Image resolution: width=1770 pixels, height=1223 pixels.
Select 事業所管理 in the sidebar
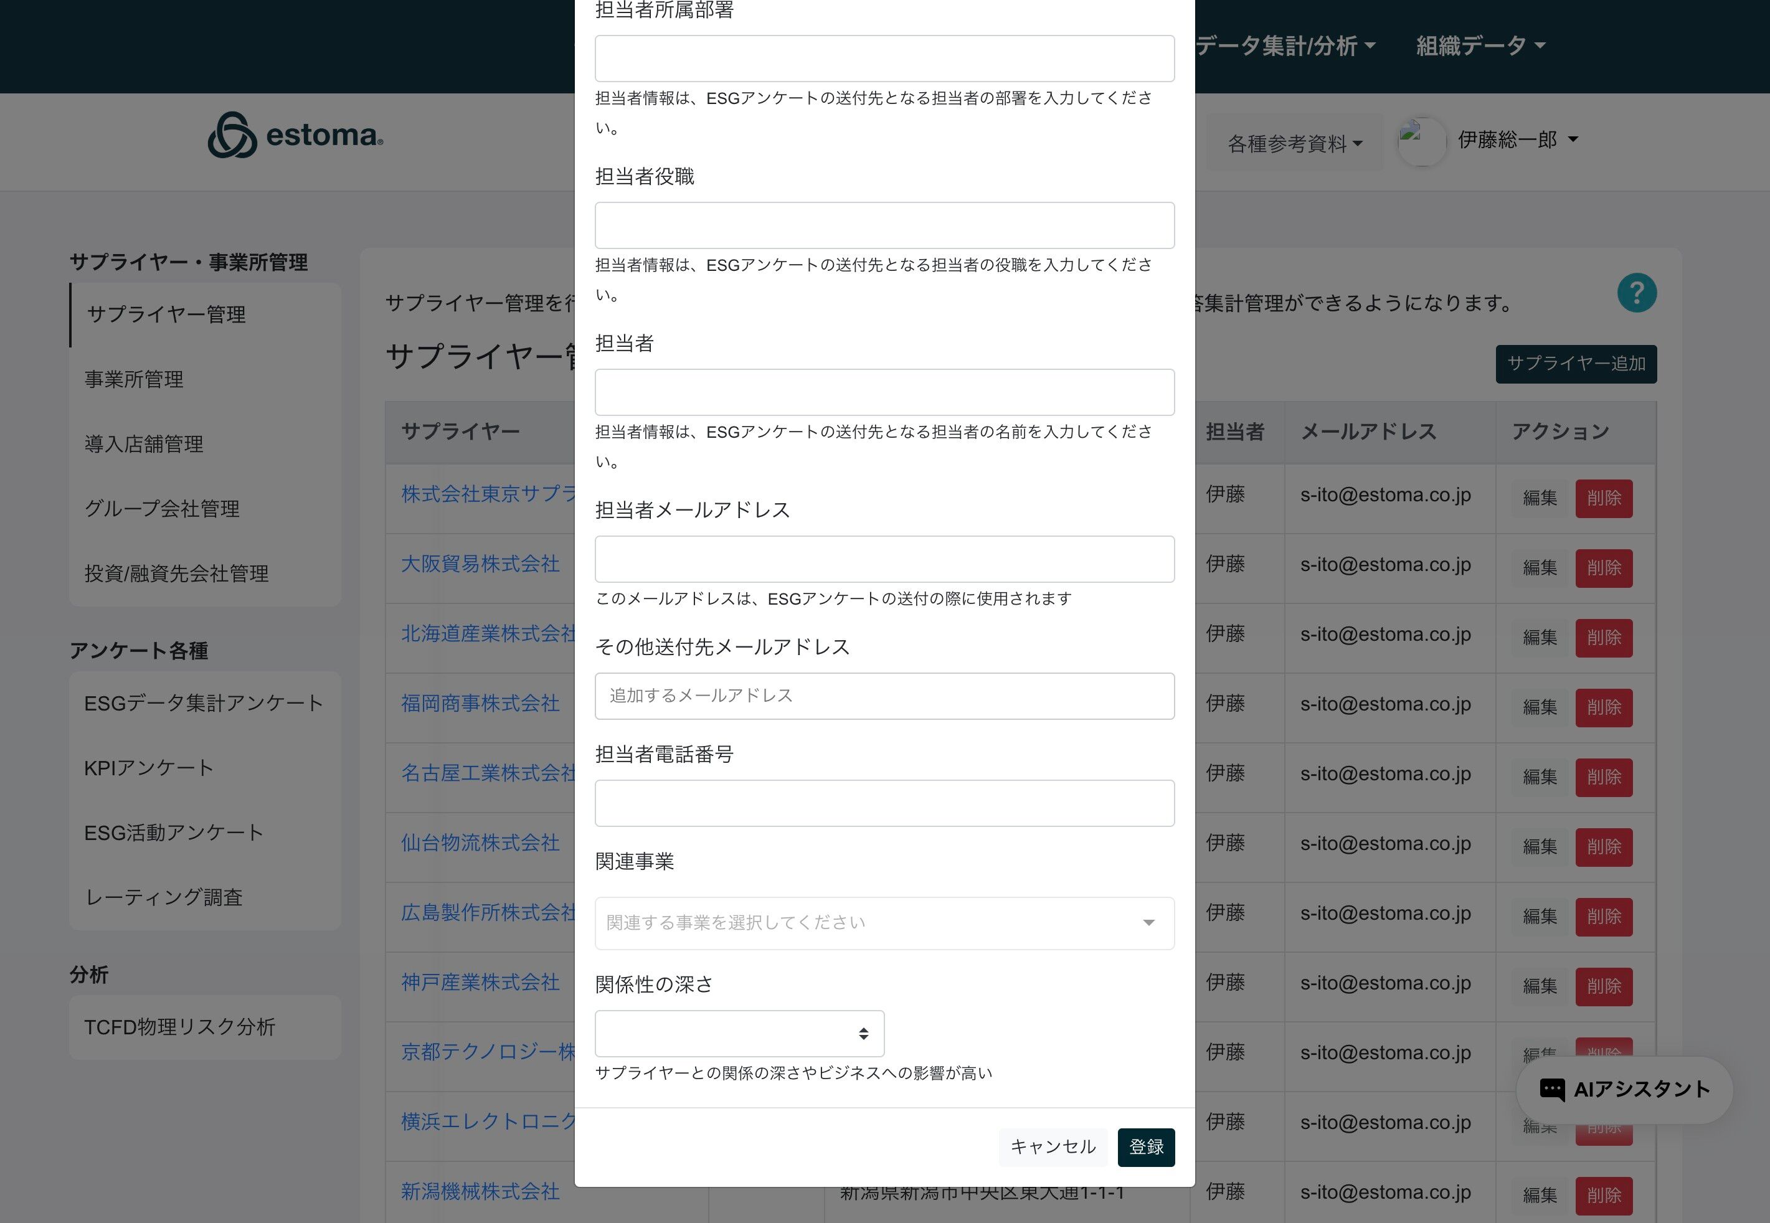[x=134, y=379]
